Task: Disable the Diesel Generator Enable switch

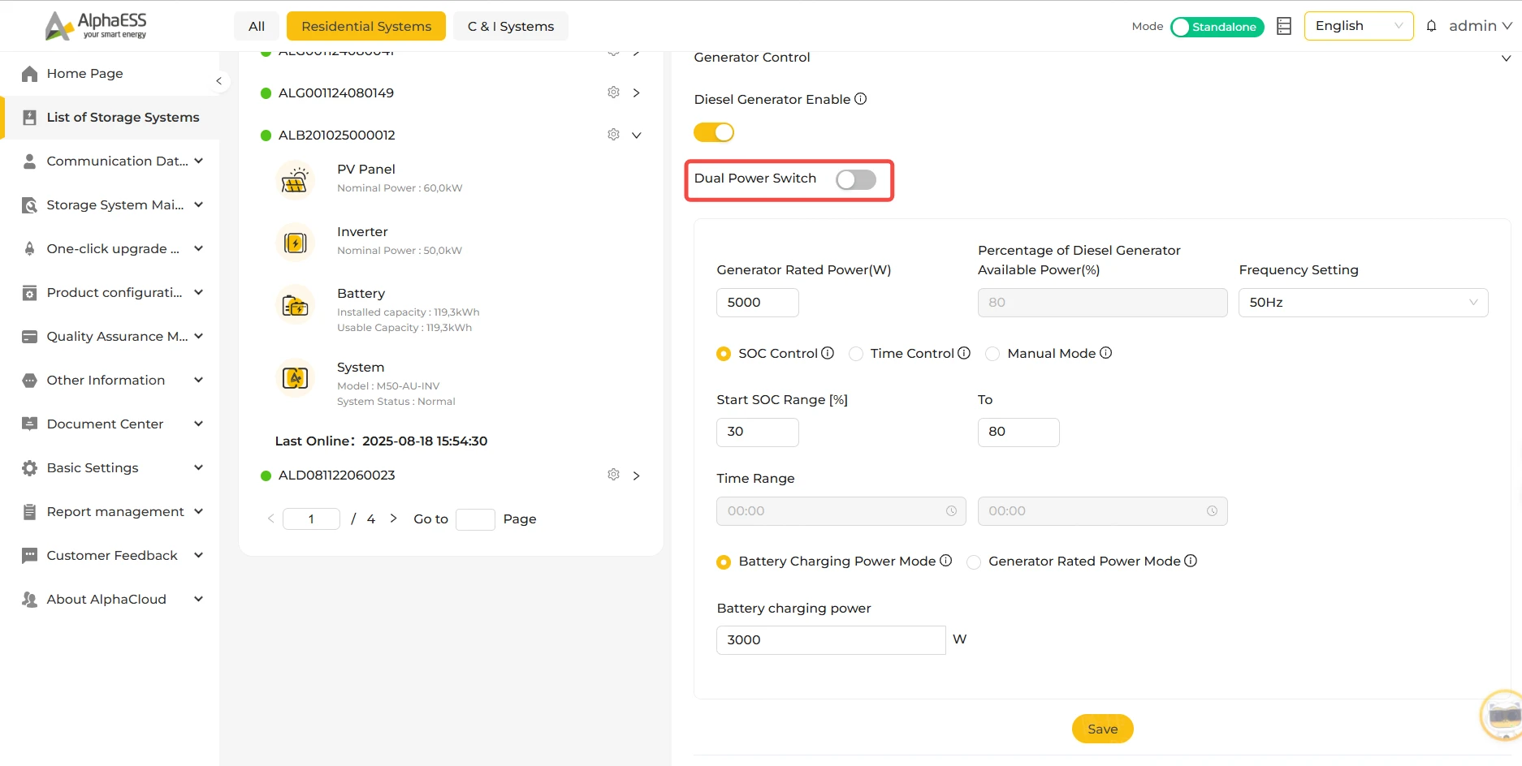Action: [x=714, y=132]
